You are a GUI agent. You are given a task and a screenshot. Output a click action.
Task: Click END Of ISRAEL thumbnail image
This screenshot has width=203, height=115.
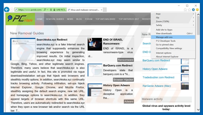95,44
